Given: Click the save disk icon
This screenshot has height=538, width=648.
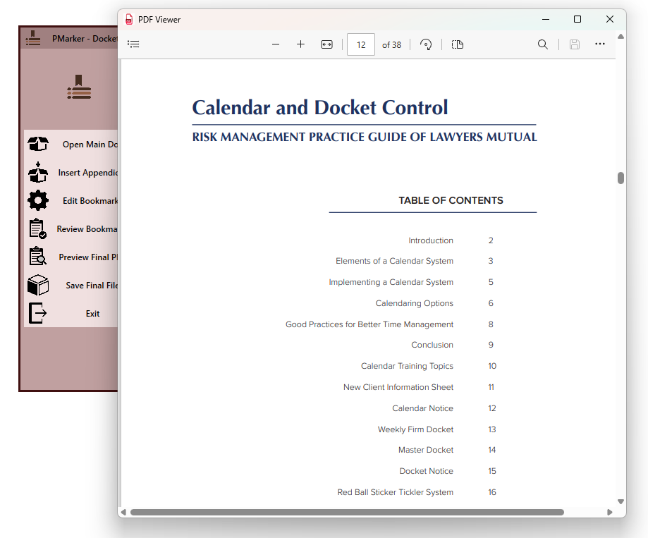Looking at the screenshot, I should 575,44.
